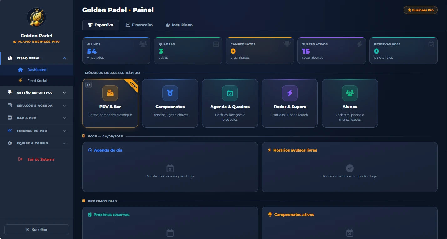
Task: Click calendar icon beside Espaços & Agenda
Action: click(x=10, y=105)
